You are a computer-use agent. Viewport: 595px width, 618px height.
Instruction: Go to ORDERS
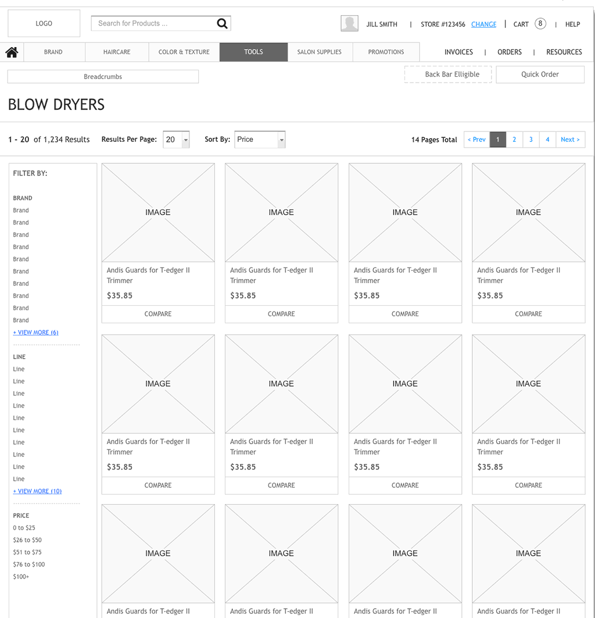click(x=510, y=52)
